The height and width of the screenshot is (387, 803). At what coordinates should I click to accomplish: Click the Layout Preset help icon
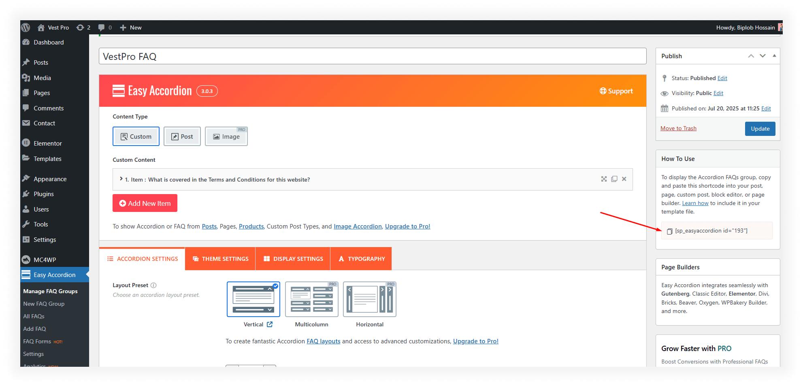point(153,285)
